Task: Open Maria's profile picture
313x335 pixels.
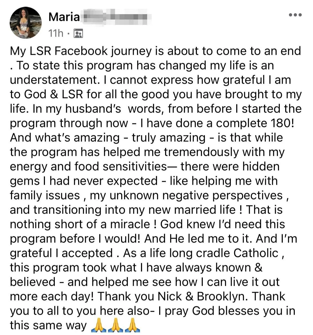Action: [26, 23]
